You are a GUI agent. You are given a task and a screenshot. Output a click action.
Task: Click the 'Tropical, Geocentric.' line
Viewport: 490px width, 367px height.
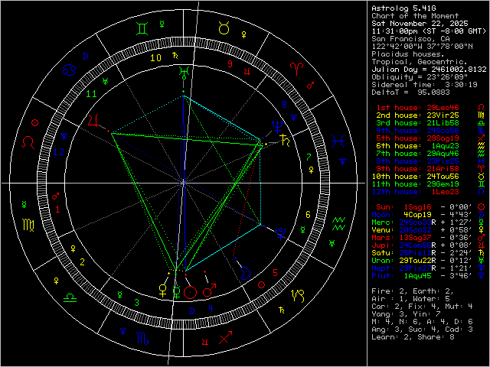(x=420, y=62)
